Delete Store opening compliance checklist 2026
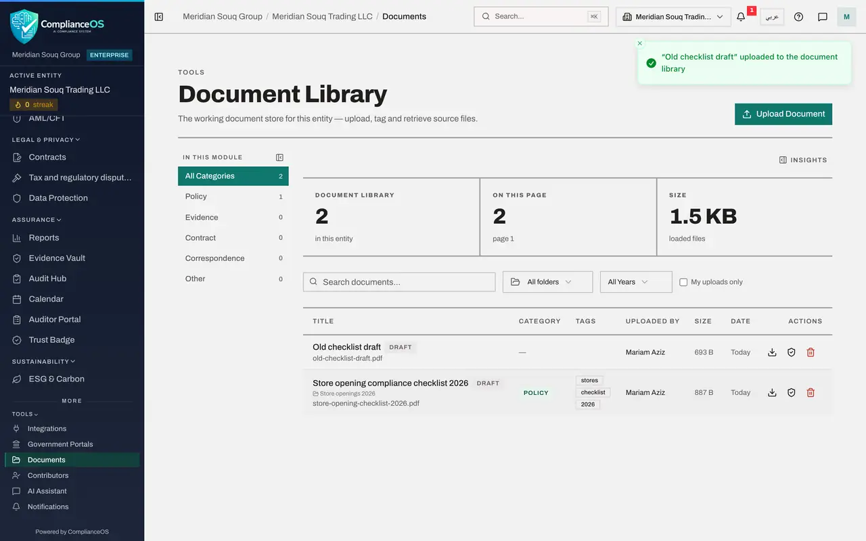This screenshot has height=541, width=866. click(811, 392)
